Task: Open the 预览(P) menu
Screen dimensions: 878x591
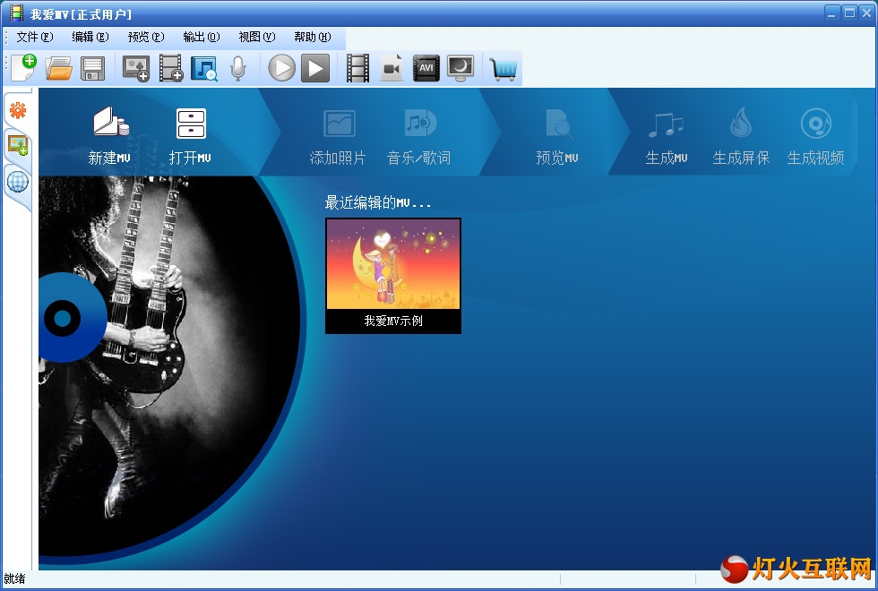Action: pyautogui.click(x=145, y=37)
